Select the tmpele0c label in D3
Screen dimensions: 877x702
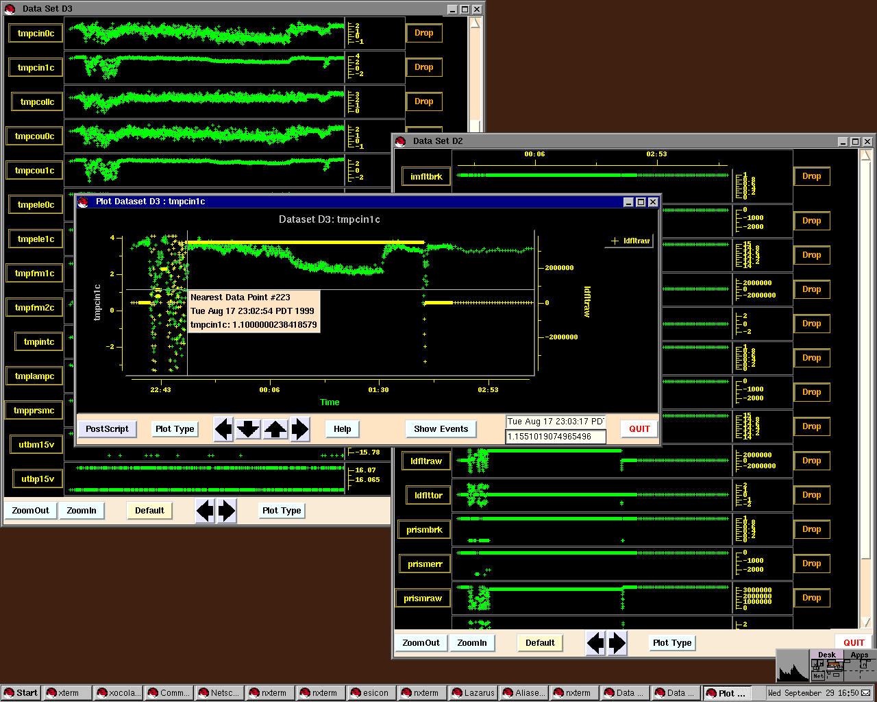(x=36, y=205)
